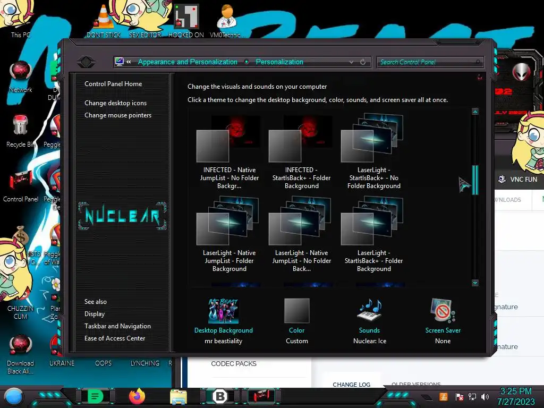
Task: Click the control panel icon in address bar
Action: coord(120,62)
